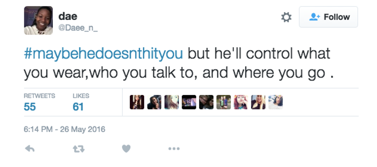Open the tweet timestamp 6:14 PM - 26 May 2016
This screenshot has width=377, height=167.
pyautogui.click(x=64, y=129)
